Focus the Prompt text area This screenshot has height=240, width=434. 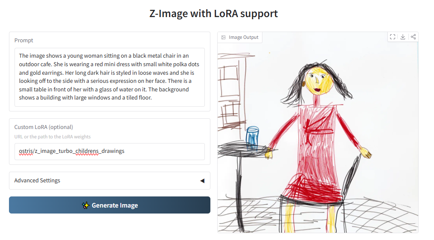coord(109,77)
